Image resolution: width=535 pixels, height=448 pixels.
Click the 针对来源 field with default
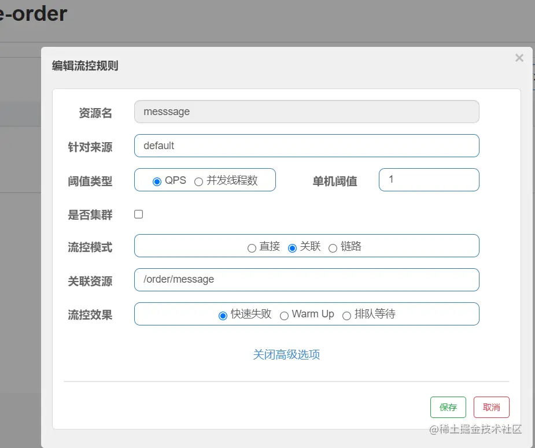point(307,146)
